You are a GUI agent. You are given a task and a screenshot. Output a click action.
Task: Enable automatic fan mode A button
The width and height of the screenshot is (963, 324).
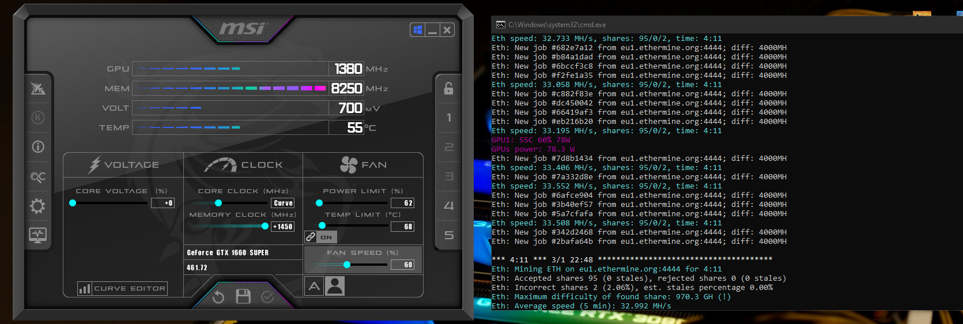pos(314,286)
